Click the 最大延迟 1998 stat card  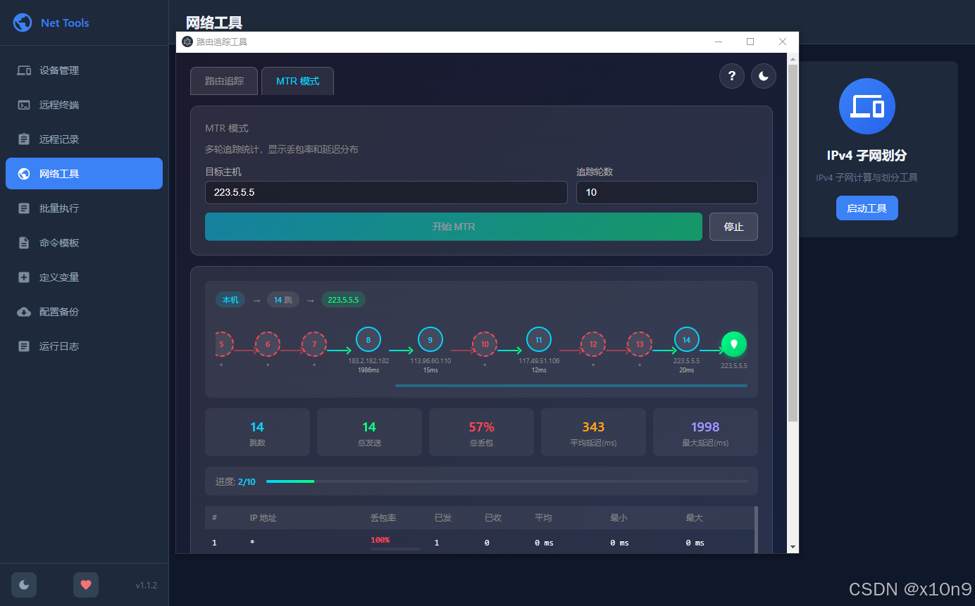705,432
